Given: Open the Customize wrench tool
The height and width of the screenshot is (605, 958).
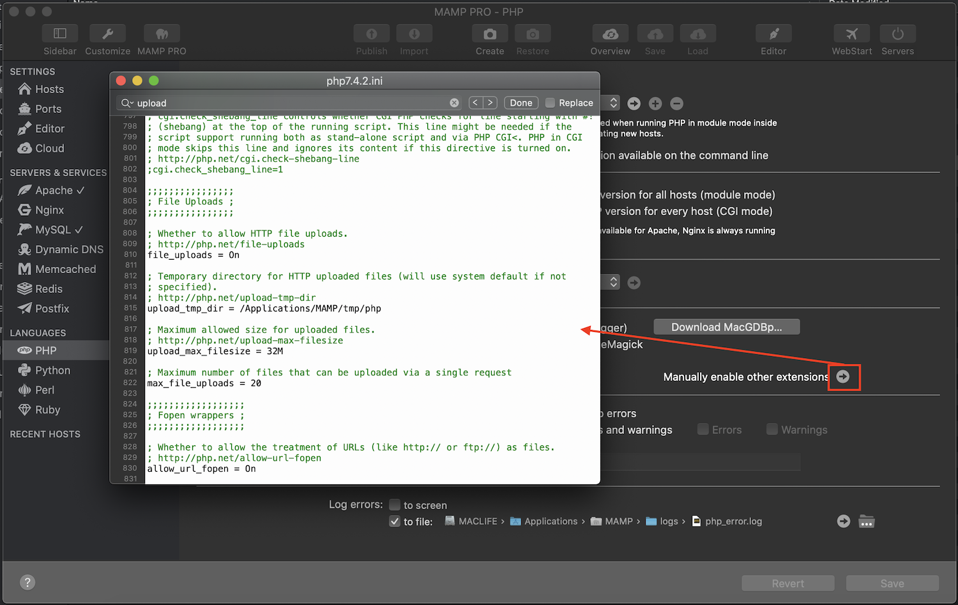Looking at the screenshot, I should (x=107, y=34).
